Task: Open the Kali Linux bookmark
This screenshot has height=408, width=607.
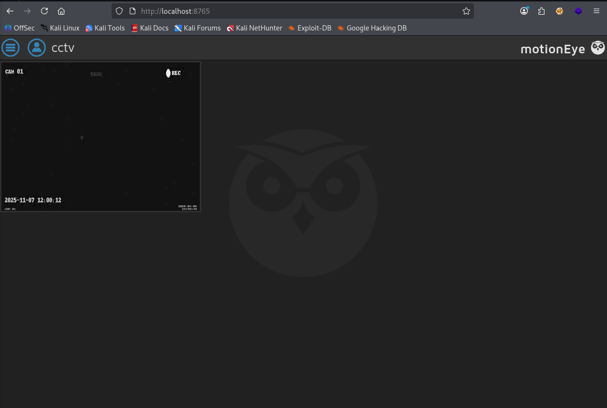Action: coord(60,28)
